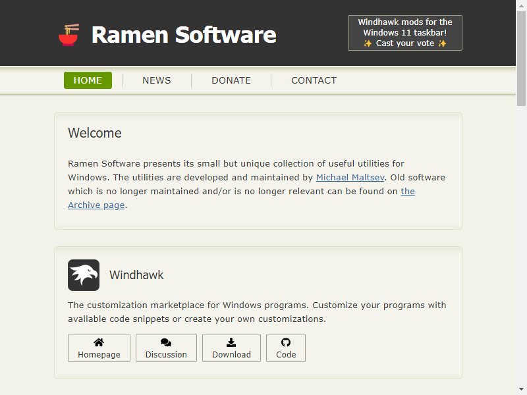This screenshot has height=395, width=527.
Task: Click the Ramen Software site title
Action: [x=184, y=35]
